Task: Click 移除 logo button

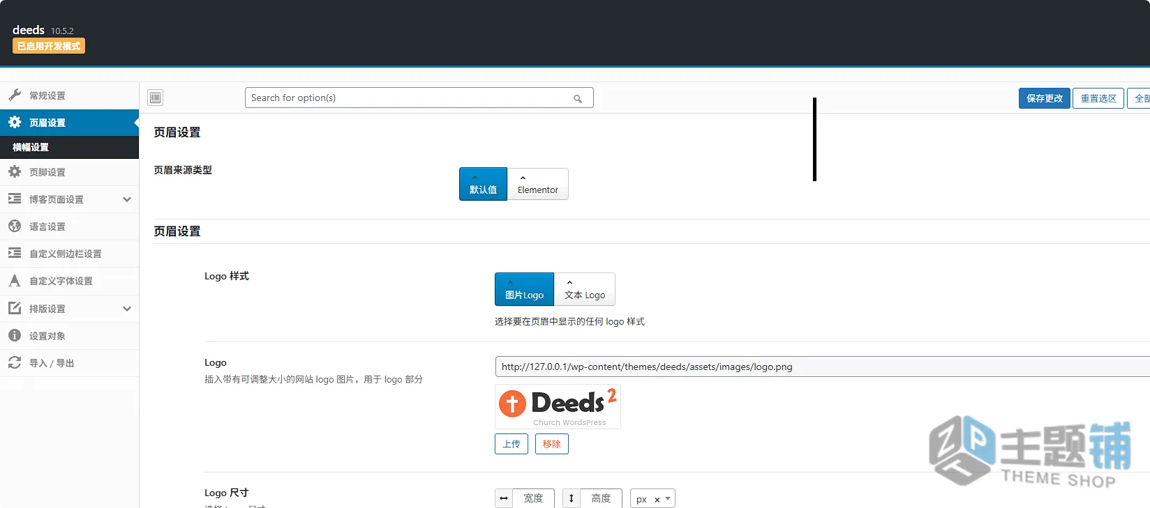Action: (552, 444)
